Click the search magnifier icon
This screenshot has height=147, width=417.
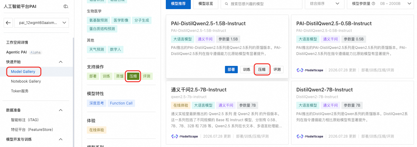point(226,4)
